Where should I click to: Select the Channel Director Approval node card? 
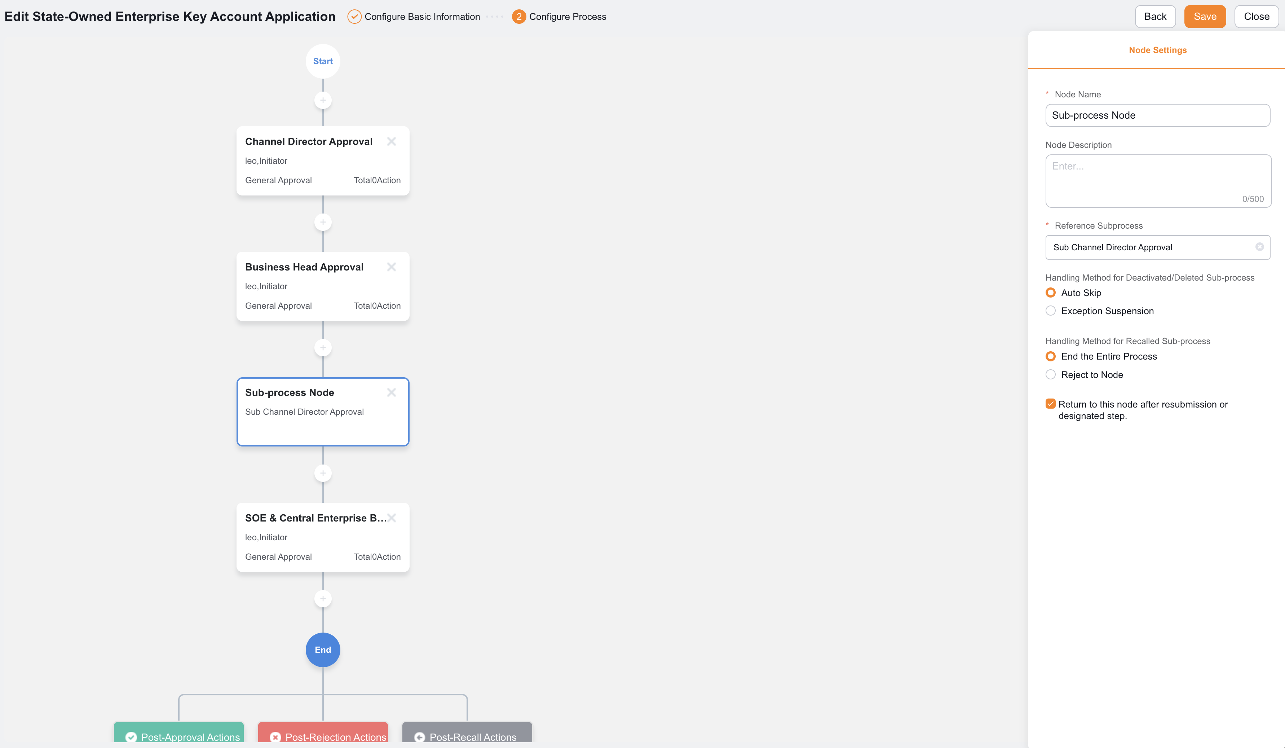pyautogui.click(x=323, y=161)
